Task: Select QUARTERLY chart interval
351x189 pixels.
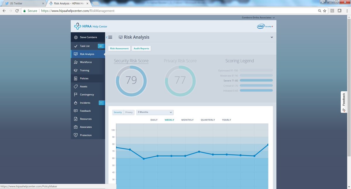Action: pyautogui.click(x=208, y=120)
